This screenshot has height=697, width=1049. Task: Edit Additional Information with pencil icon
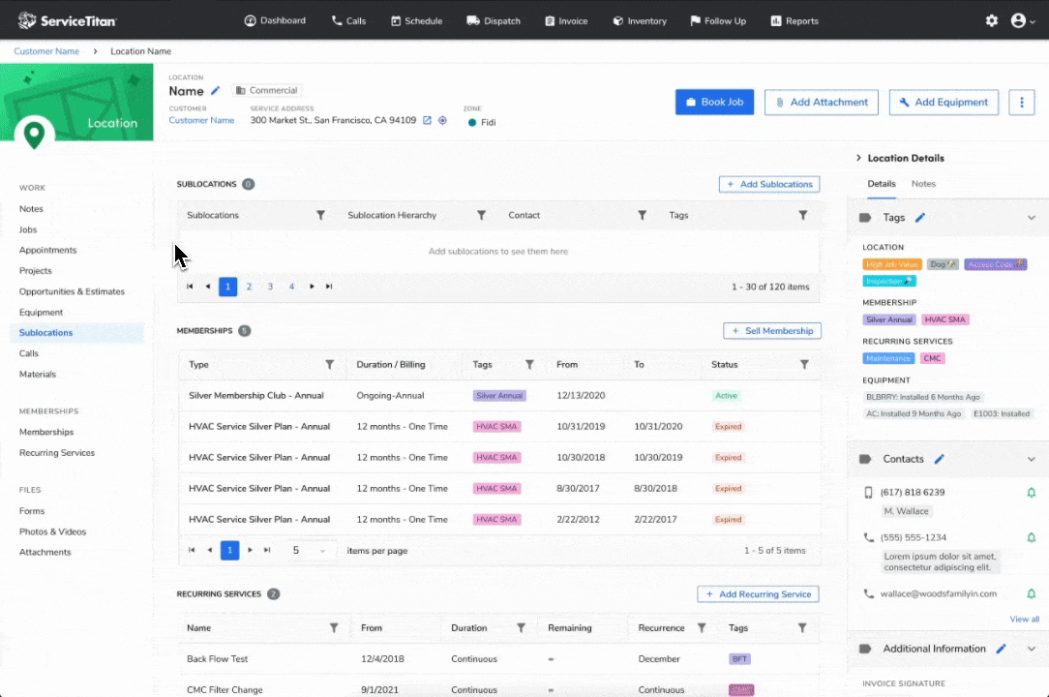[x=1001, y=649]
